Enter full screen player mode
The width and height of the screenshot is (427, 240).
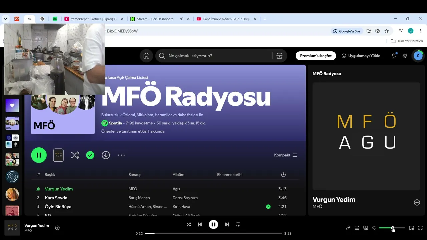coord(420,228)
